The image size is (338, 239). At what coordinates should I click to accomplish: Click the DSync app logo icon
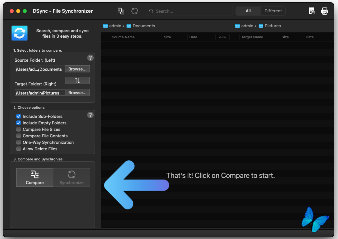[20, 33]
